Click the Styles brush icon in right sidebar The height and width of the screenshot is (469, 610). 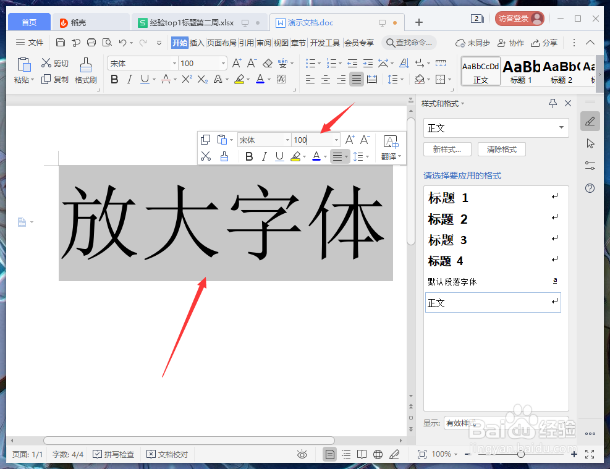[x=590, y=121]
